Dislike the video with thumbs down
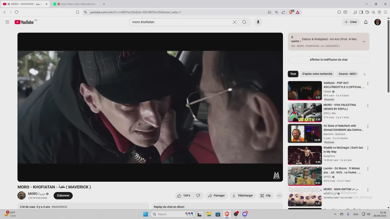Screen dimensions: 390x219 [x=198, y=196]
